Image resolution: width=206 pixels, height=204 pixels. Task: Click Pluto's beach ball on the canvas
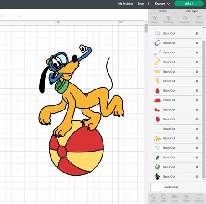coord(77,148)
